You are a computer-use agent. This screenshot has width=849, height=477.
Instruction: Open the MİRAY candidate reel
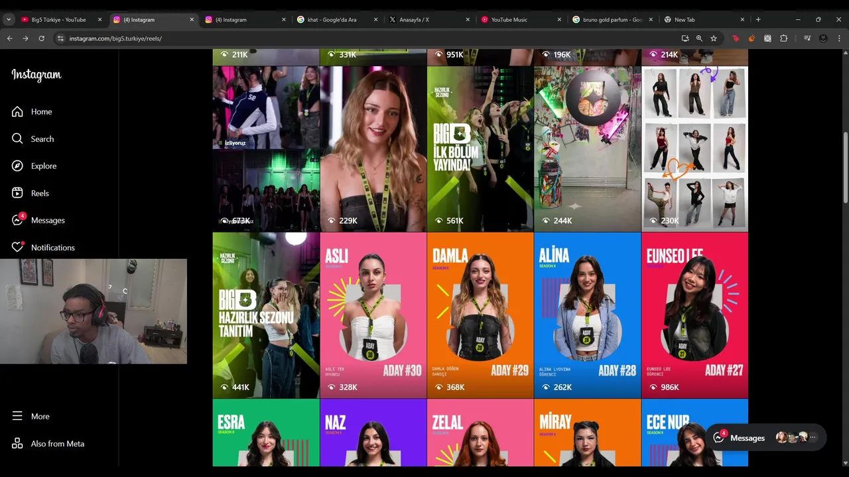tap(588, 433)
